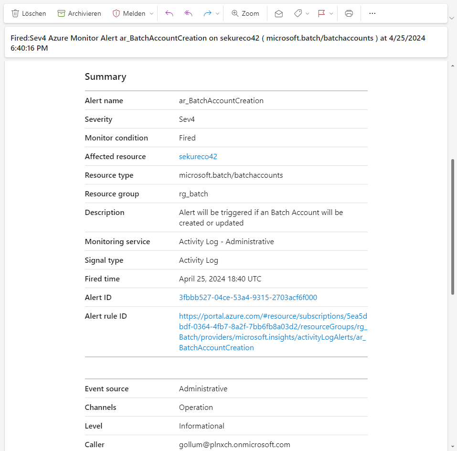The height and width of the screenshot is (451, 457).
Task: Reply all using the double arrow icon
Action: click(x=188, y=13)
